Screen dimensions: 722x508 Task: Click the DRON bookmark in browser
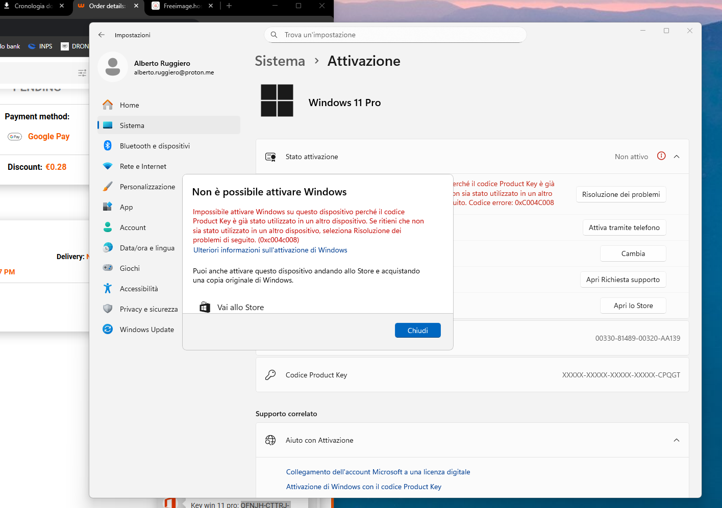(x=74, y=46)
